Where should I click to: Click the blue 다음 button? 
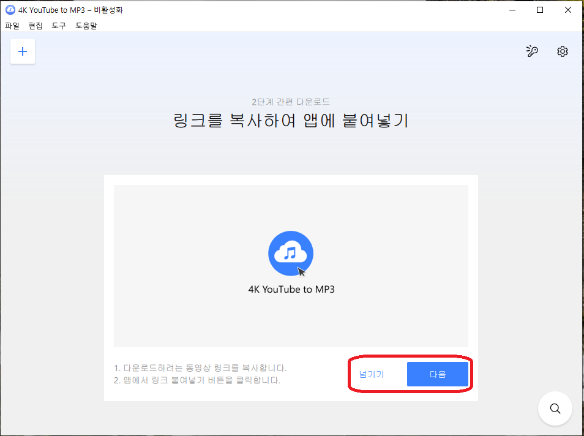pyautogui.click(x=438, y=374)
